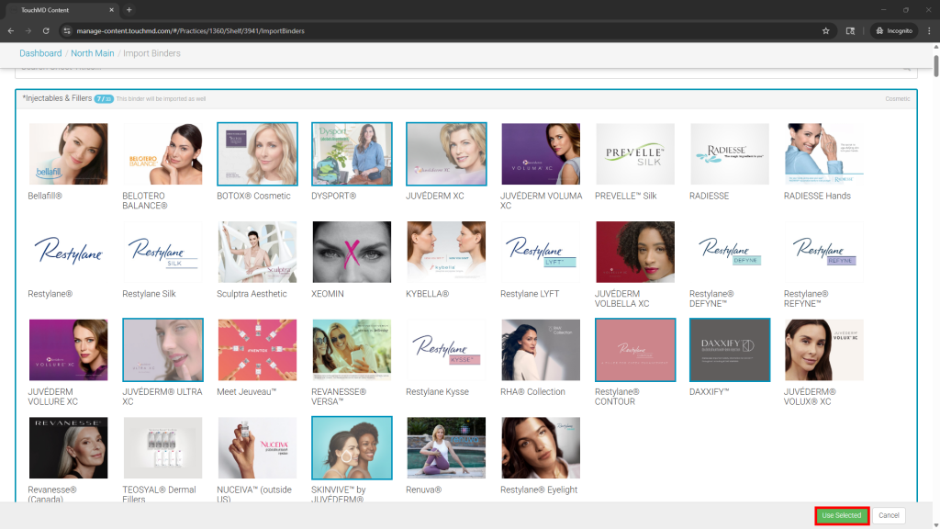Bookmark this page with the star icon
This screenshot has width=940, height=529.
[825, 30]
